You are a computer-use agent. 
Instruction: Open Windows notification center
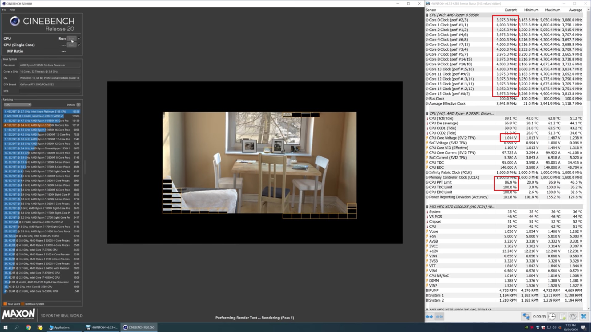[x=584, y=327]
